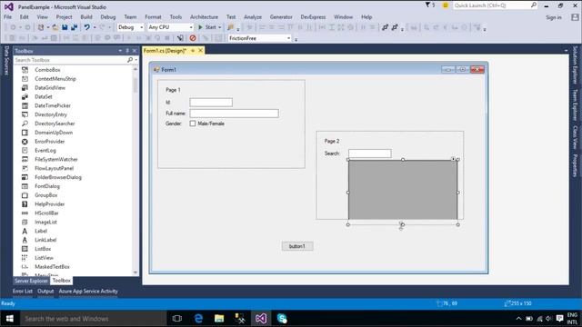Select GroupBox in the Toolbox

46,195
